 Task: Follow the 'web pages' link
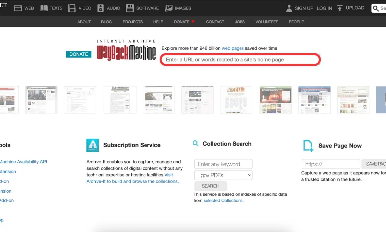[x=233, y=48]
